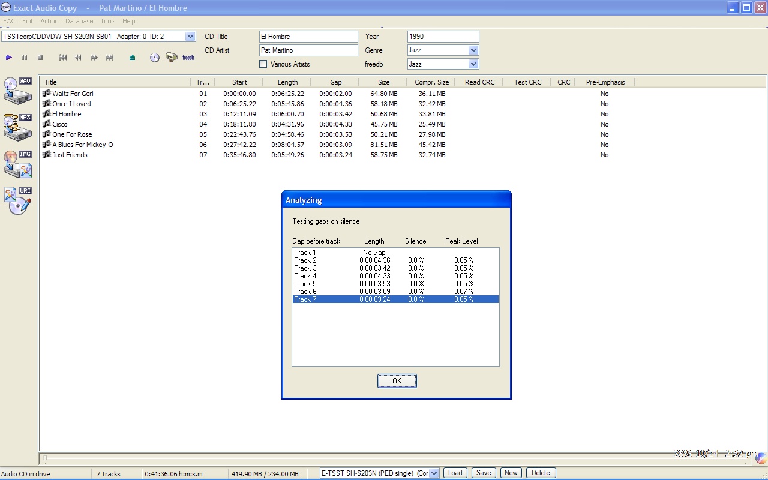The image size is (768, 480).
Task: Click the Title column header
Action: 116,82
